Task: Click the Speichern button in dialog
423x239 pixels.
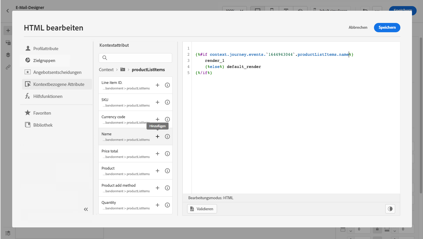Action: click(x=387, y=27)
